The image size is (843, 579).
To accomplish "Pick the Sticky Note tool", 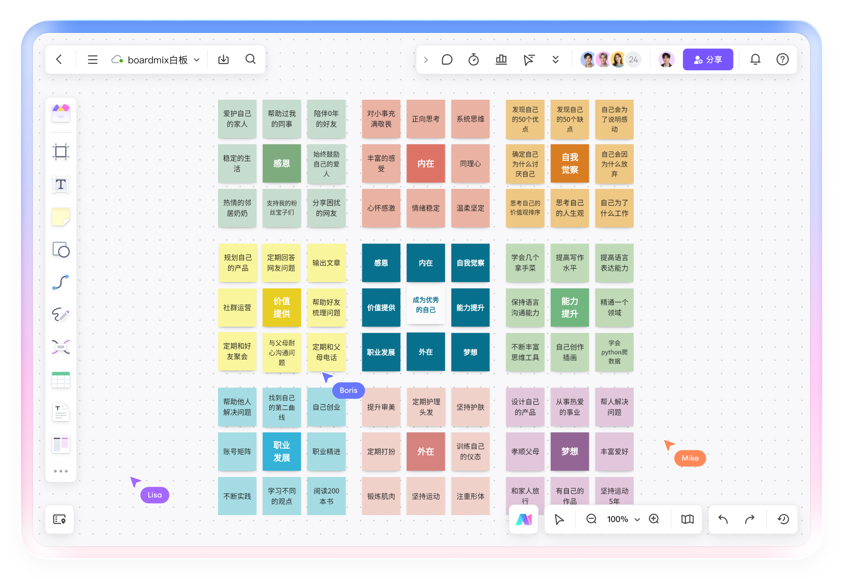I will pyautogui.click(x=61, y=217).
